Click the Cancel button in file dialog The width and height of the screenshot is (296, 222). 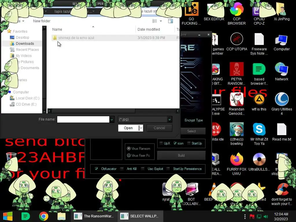tap(159, 128)
